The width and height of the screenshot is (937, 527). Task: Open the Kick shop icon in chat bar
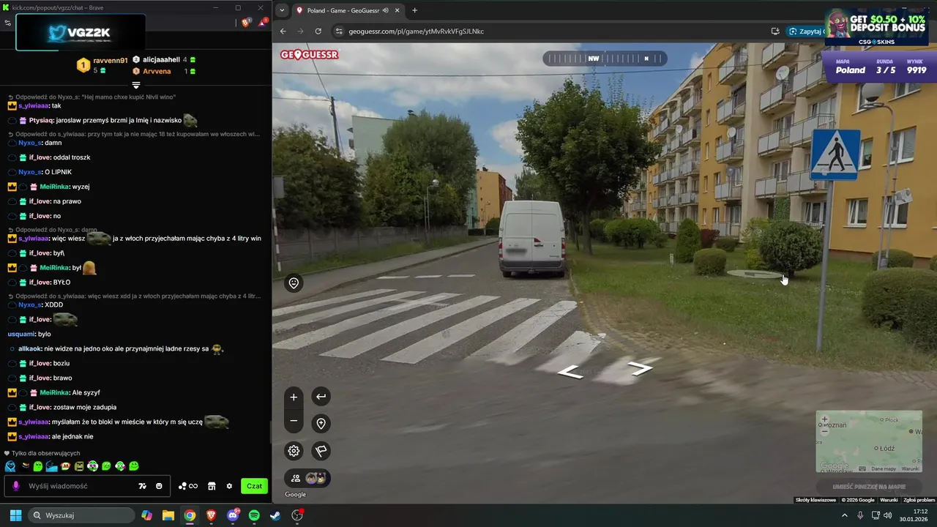(x=212, y=486)
